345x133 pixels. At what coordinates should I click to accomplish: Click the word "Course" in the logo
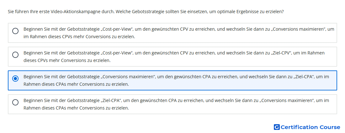[330, 127]
